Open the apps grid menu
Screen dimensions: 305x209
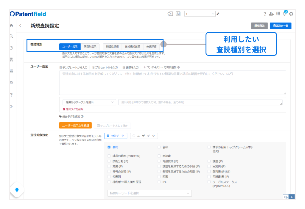pos(278,14)
